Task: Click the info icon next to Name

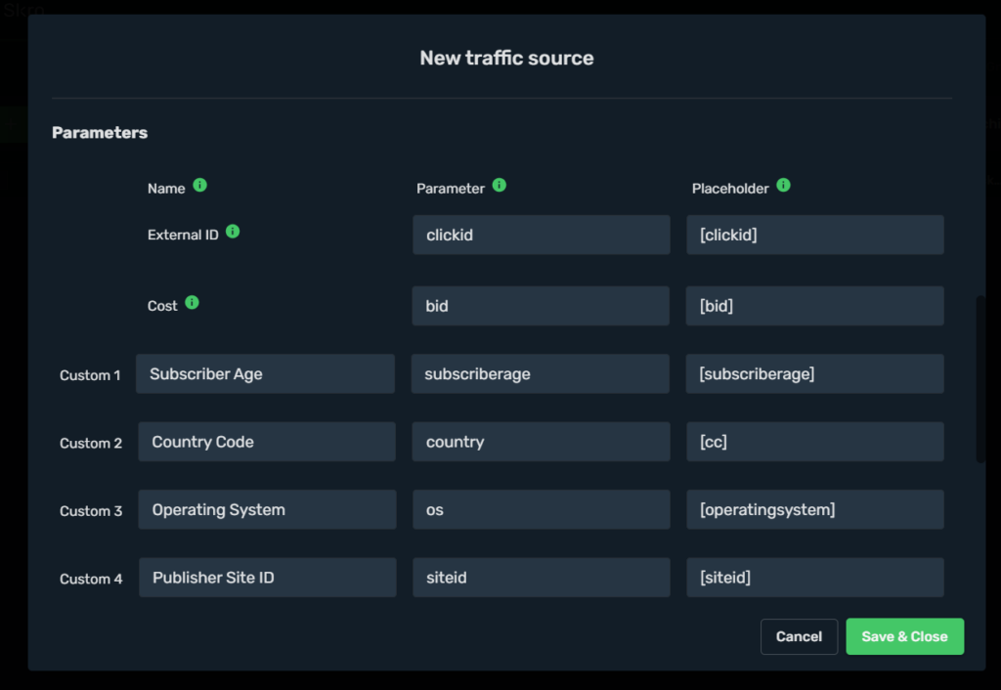Action: pos(201,185)
